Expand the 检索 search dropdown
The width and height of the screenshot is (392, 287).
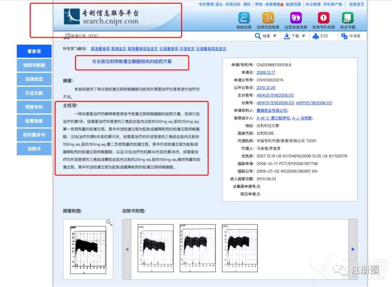pyautogui.click(x=274, y=36)
